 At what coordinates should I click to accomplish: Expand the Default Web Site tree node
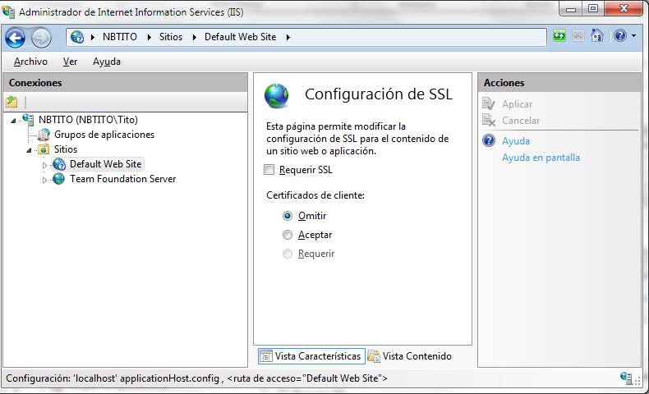[x=45, y=165]
